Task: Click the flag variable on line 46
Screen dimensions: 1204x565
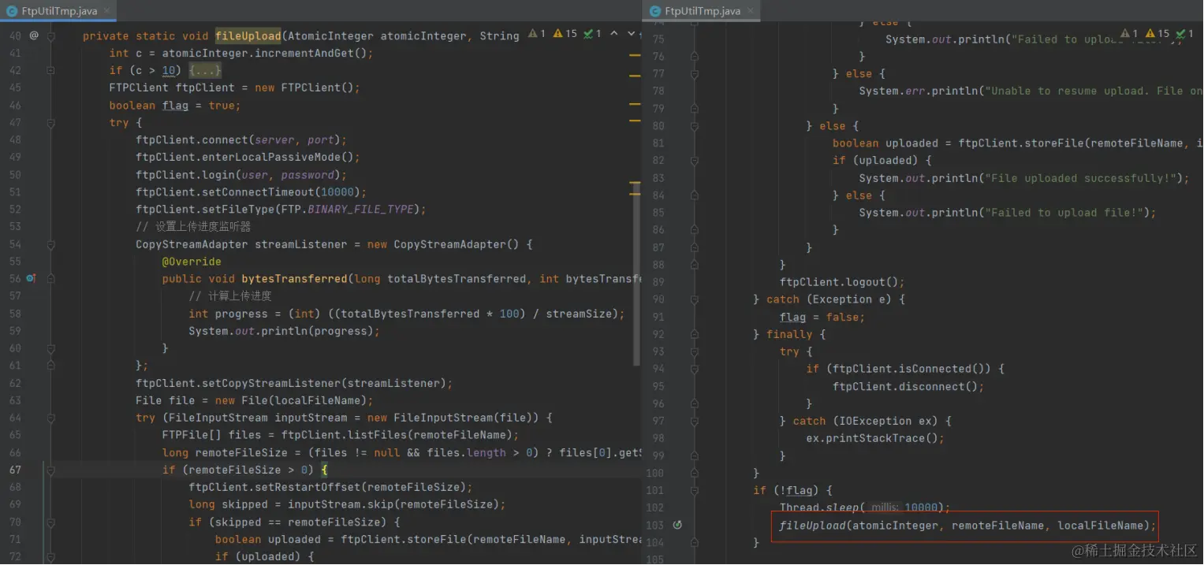Action: pyautogui.click(x=175, y=106)
